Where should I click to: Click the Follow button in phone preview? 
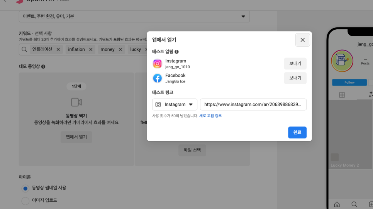coord(349,83)
